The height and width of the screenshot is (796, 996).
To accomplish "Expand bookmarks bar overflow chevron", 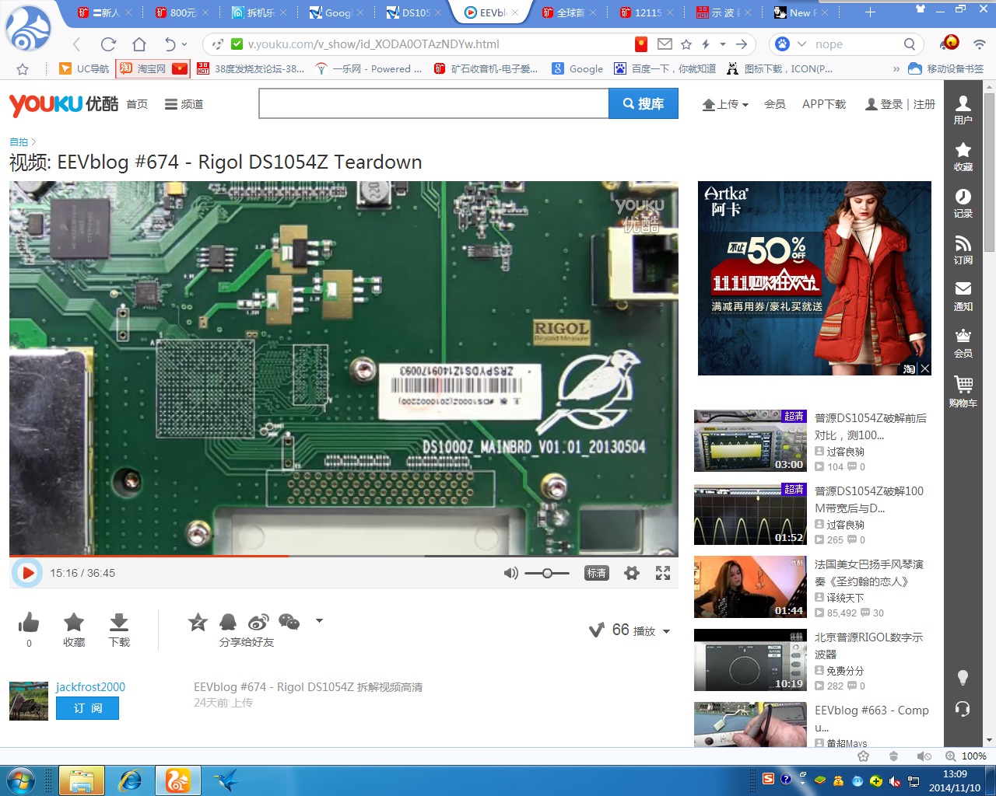I will pyautogui.click(x=896, y=69).
